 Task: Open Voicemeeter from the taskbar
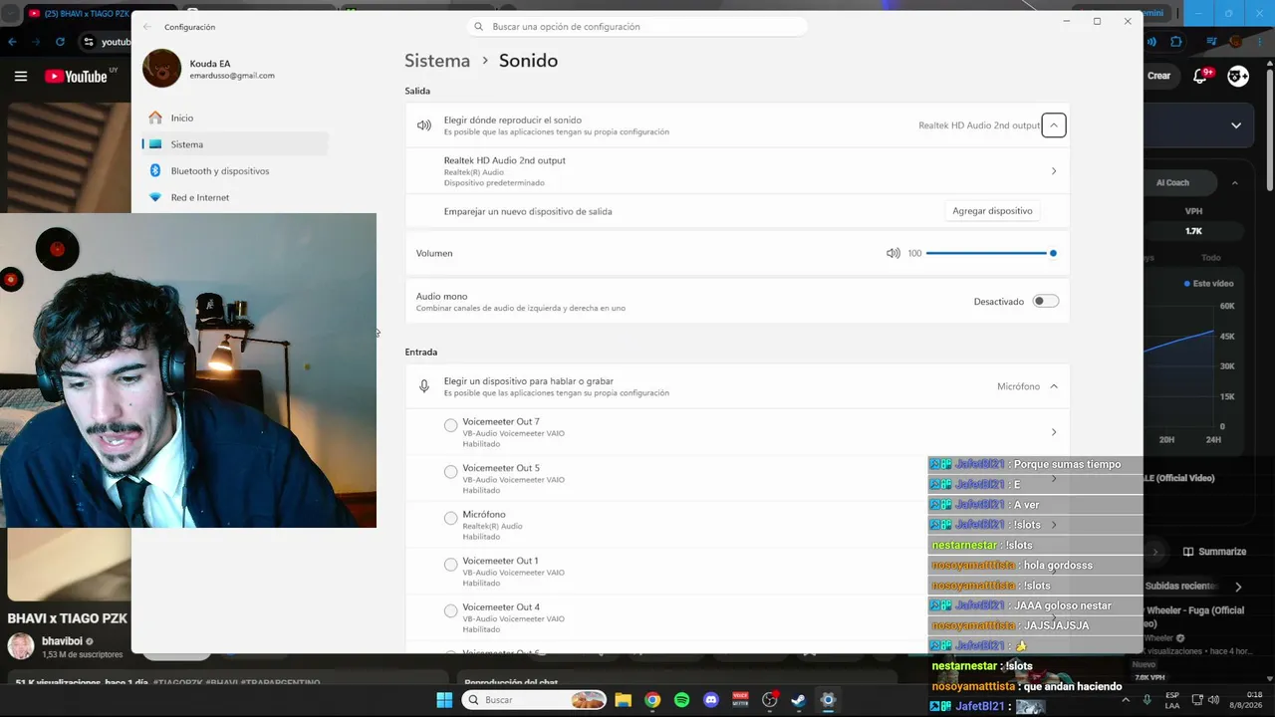pos(740,700)
